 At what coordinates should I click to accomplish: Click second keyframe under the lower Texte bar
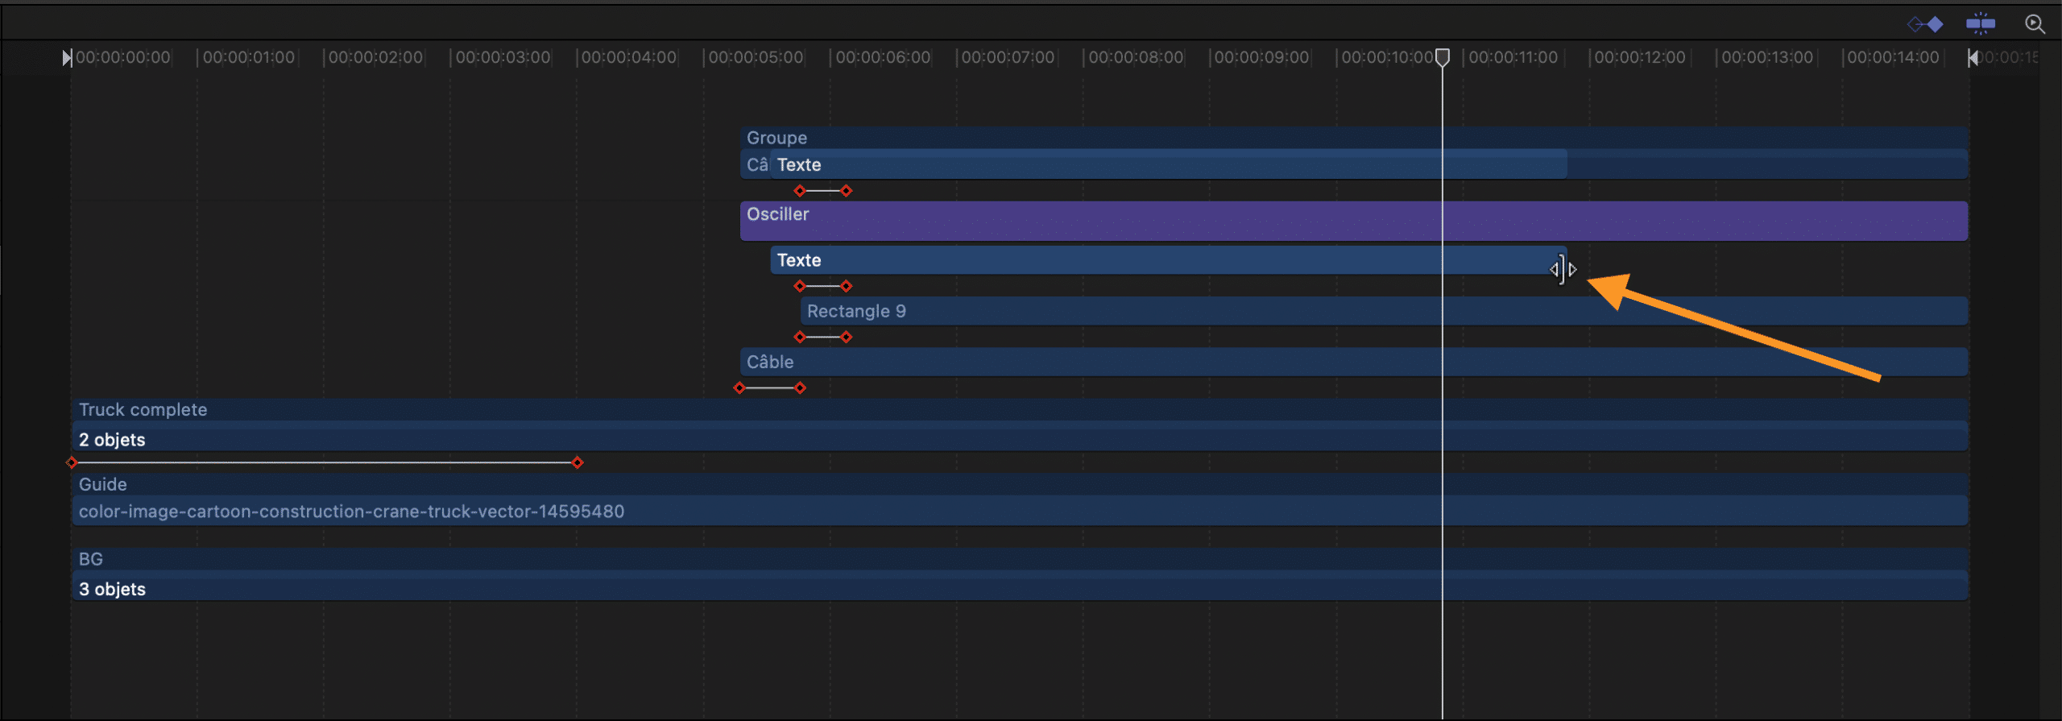coord(847,286)
